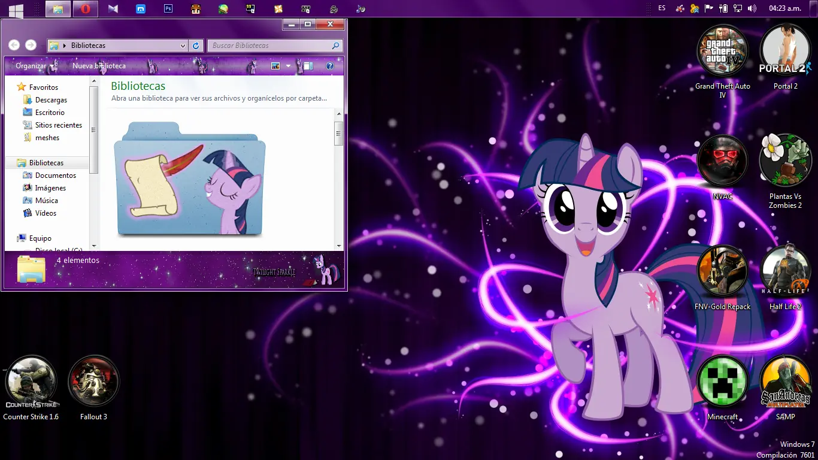Click the orange pinwheel taskbar icon
The image size is (818, 460).
tap(278, 9)
